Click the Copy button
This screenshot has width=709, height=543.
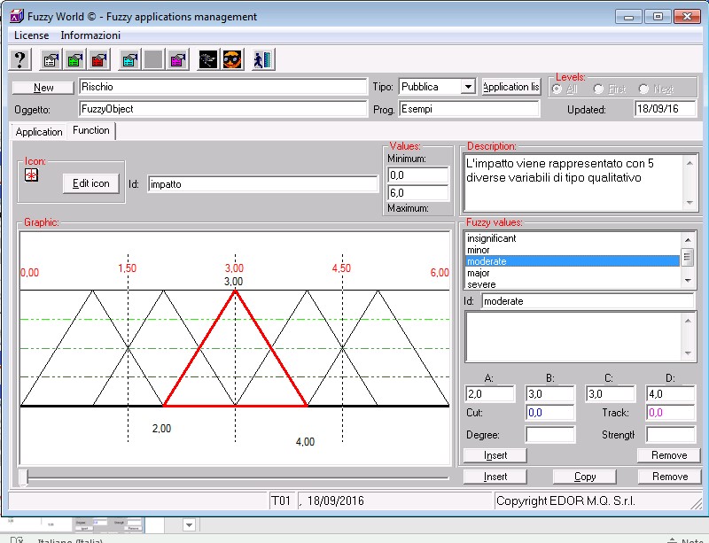[584, 477]
